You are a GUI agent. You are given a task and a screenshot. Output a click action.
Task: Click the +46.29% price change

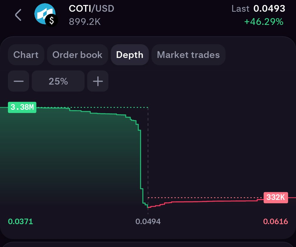(264, 22)
